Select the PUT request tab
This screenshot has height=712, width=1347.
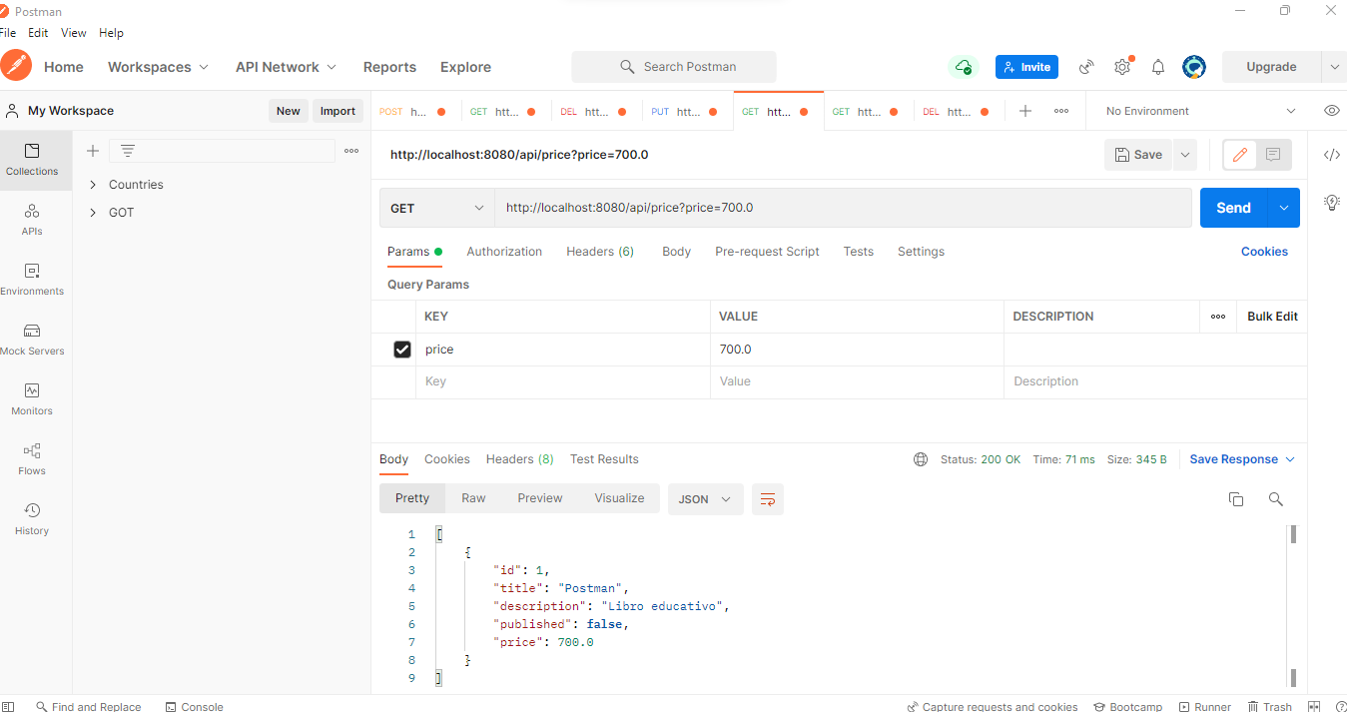pos(687,111)
